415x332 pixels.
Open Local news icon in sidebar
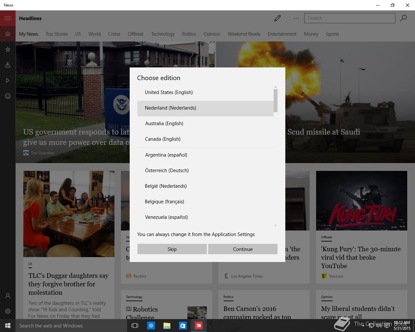click(8, 65)
